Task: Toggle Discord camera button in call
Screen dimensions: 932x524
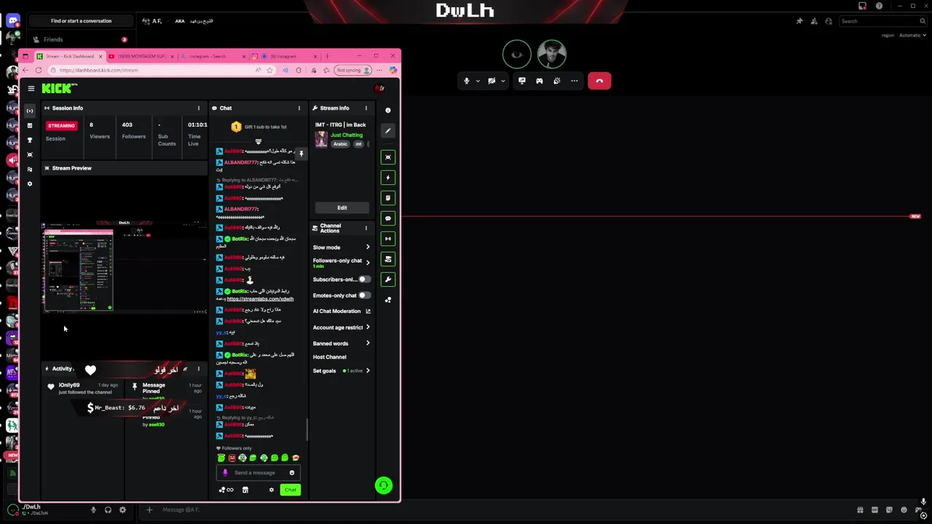Action: [x=491, y=81]
